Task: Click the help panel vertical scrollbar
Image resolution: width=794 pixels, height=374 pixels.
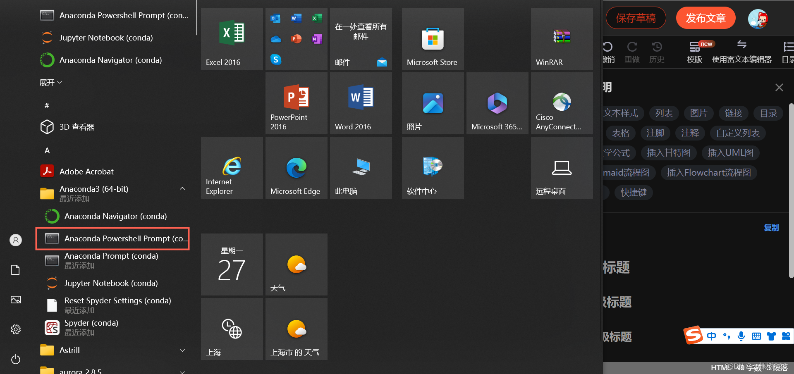Action: pyautogui.click(x=791, y=190)
